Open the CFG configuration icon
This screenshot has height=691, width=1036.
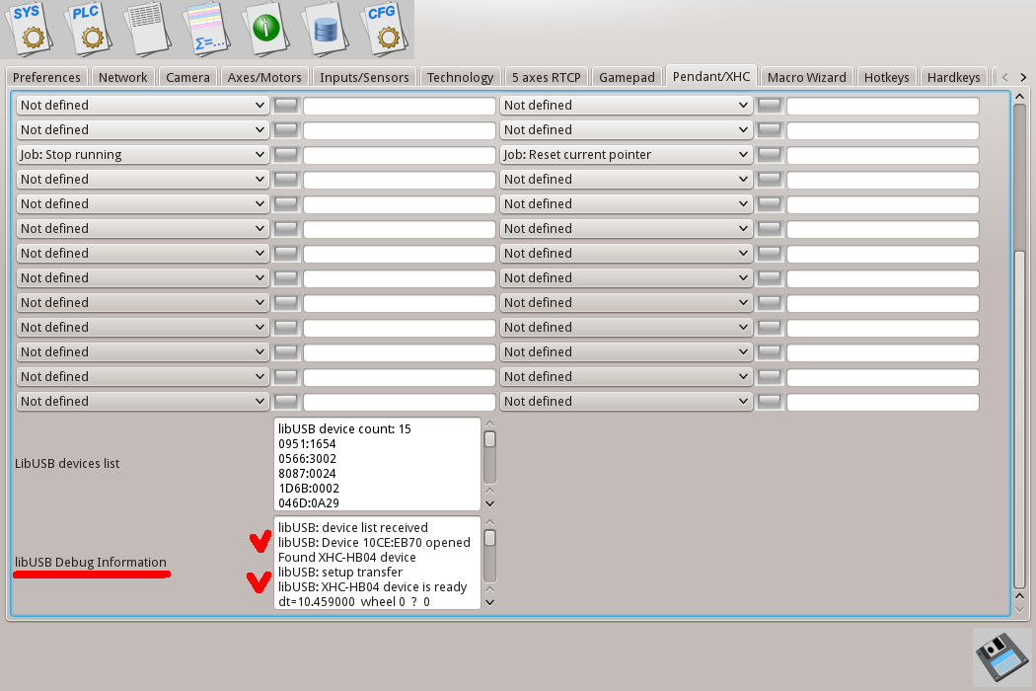(x=381, y=28)
